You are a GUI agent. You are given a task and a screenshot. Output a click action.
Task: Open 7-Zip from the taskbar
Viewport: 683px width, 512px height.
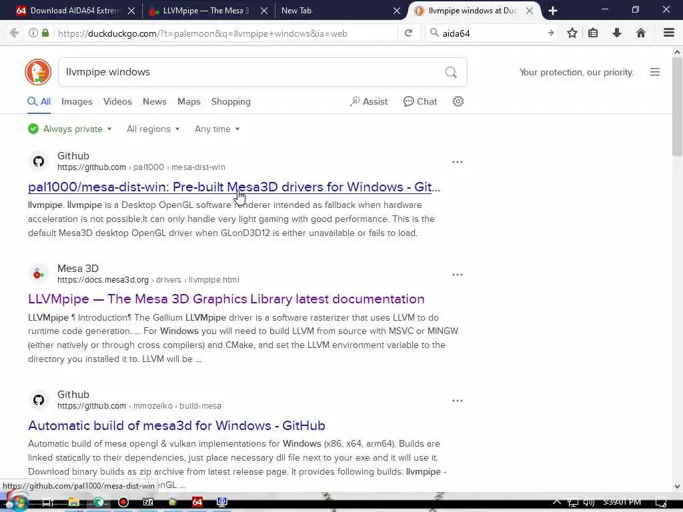(x=148, y=502)
